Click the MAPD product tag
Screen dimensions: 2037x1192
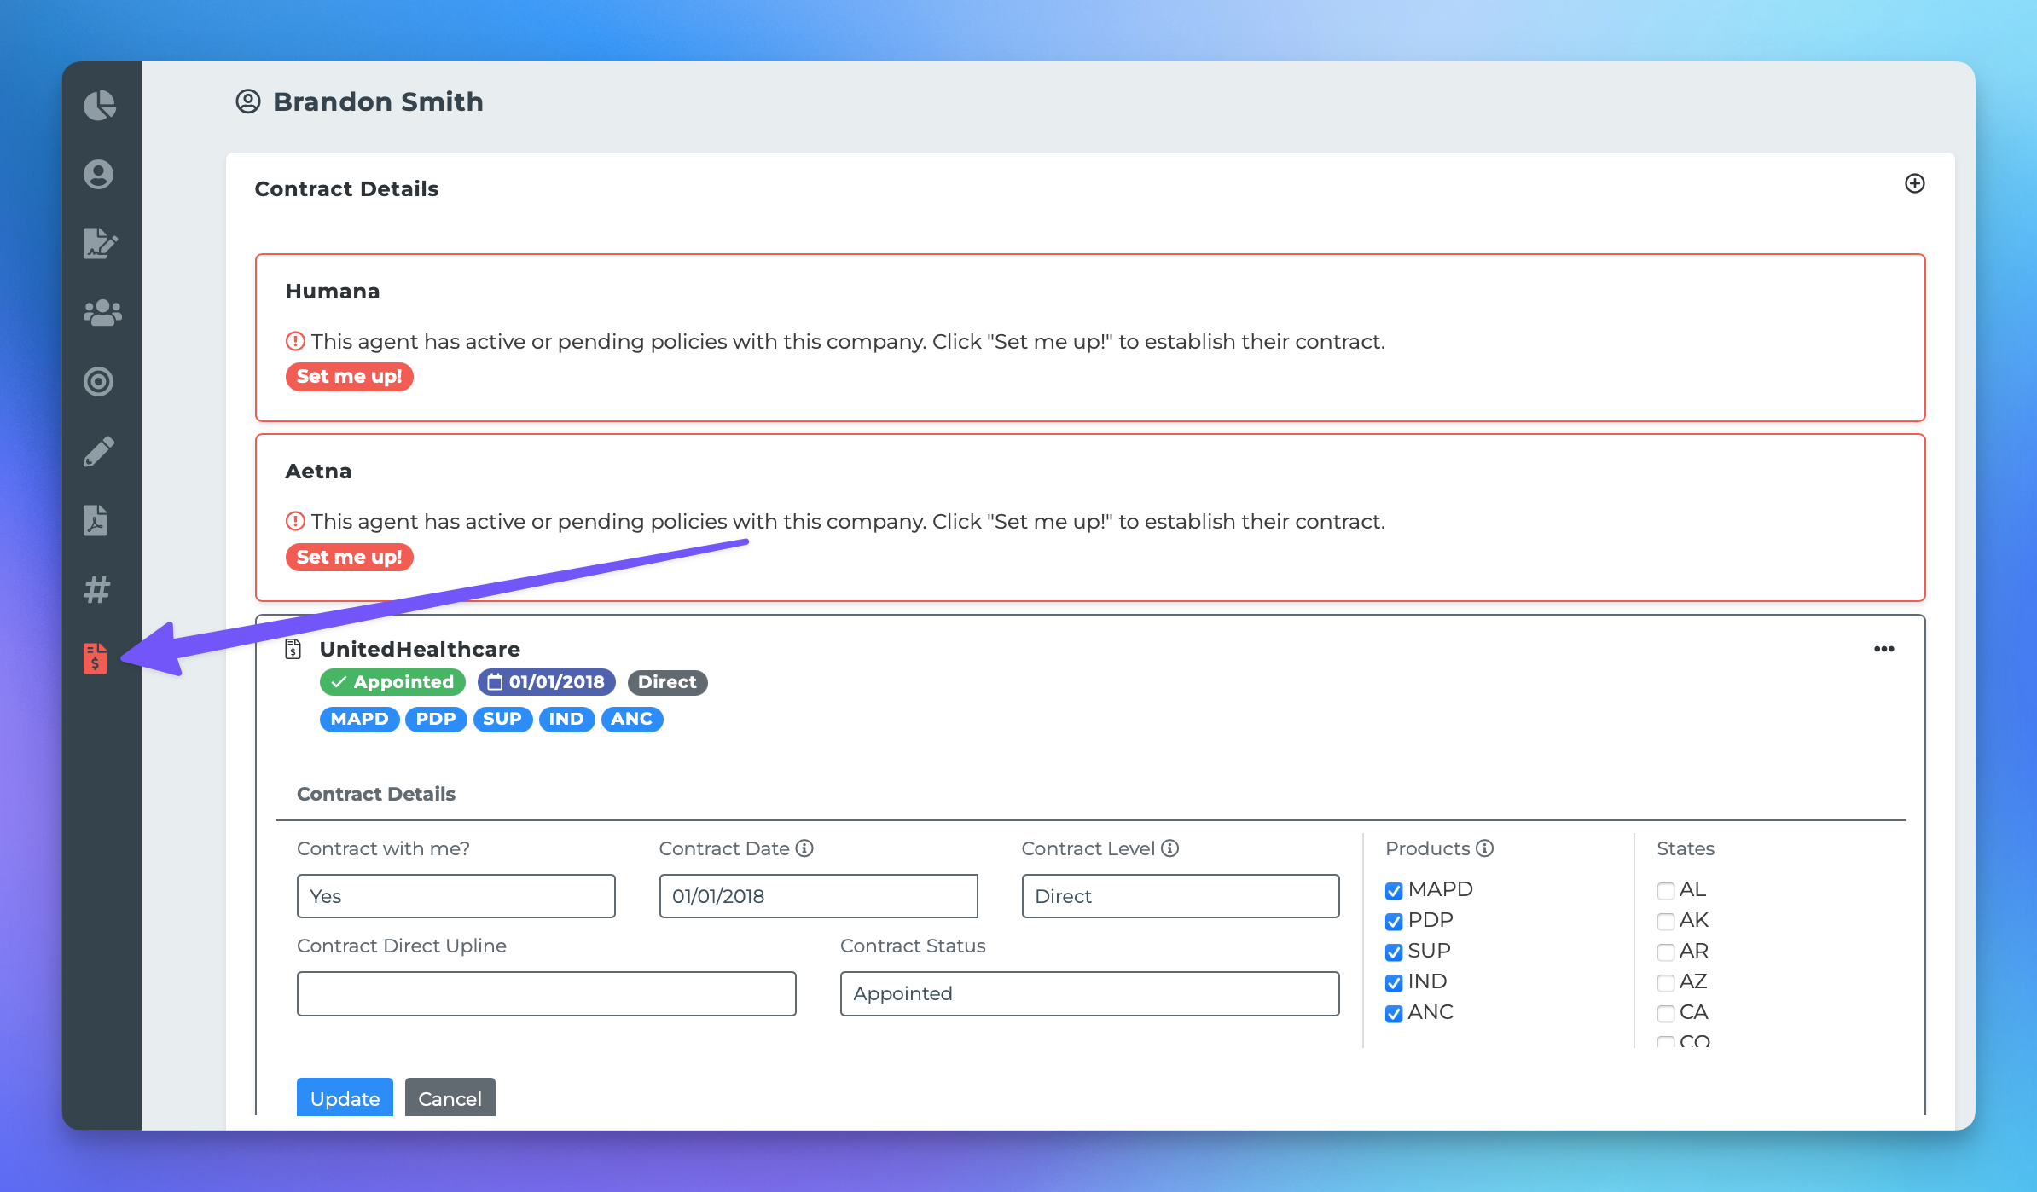point(359,719)
